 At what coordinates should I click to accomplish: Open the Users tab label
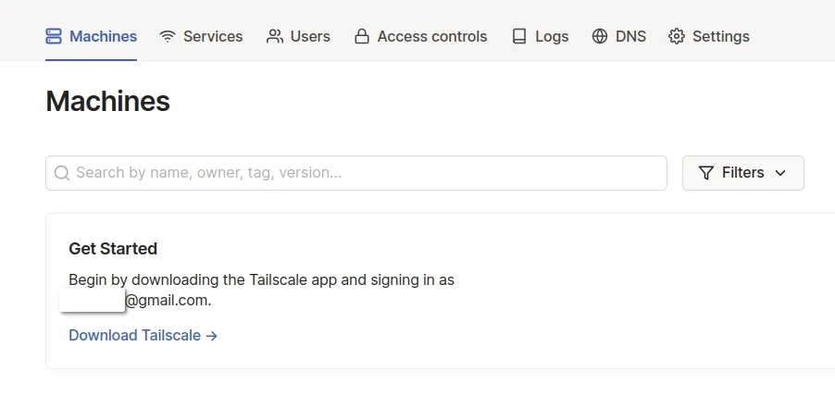click(310, 37)
